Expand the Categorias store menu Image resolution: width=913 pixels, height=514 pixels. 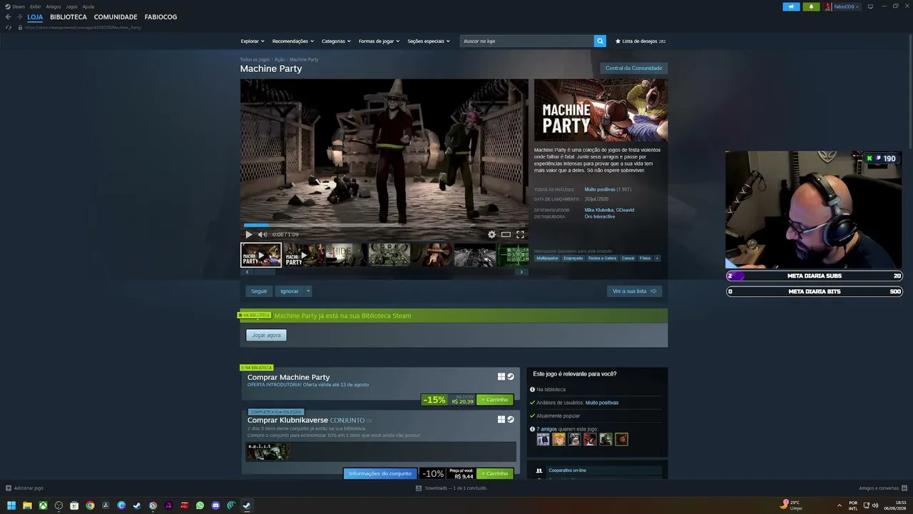click(x=336, y=41)
